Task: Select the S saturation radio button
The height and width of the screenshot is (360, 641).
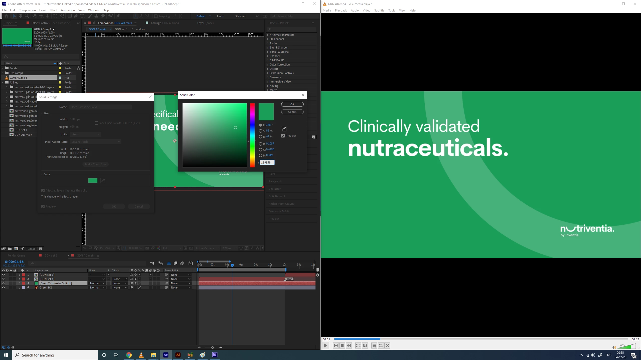Action: 260,131
